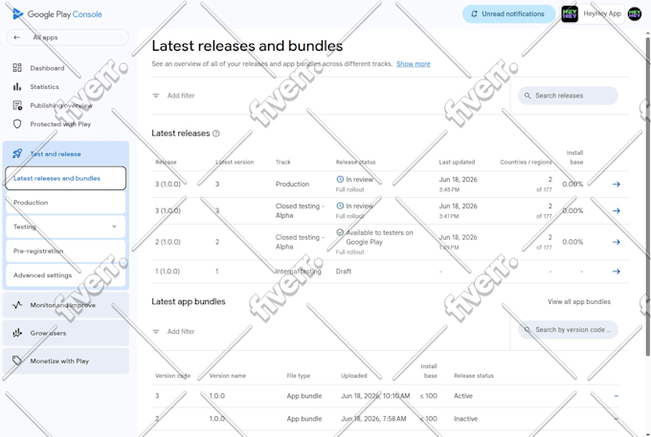
Task: Click the Test and release rocket icon
Action: (x=17, y=153)
